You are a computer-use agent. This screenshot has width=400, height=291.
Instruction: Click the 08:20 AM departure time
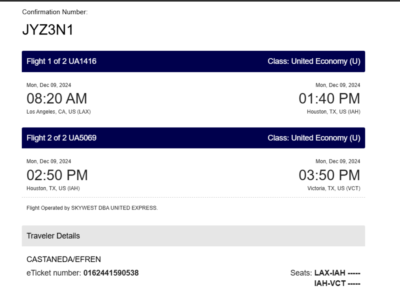coord(57,99)
